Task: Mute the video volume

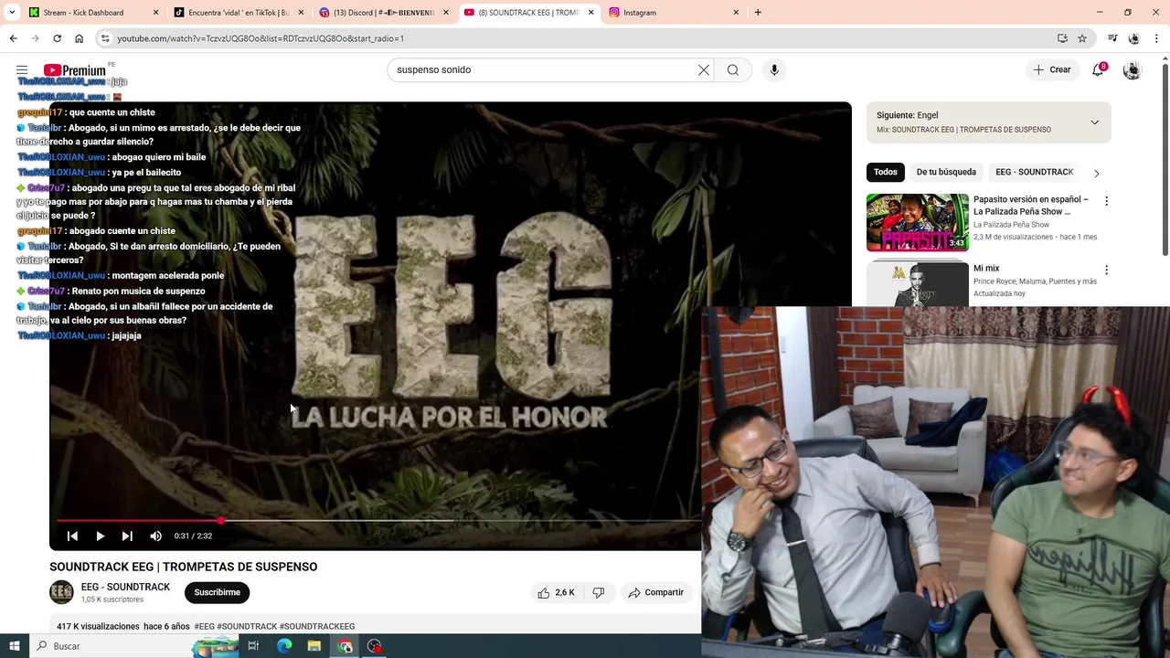Action: point(155,536)
